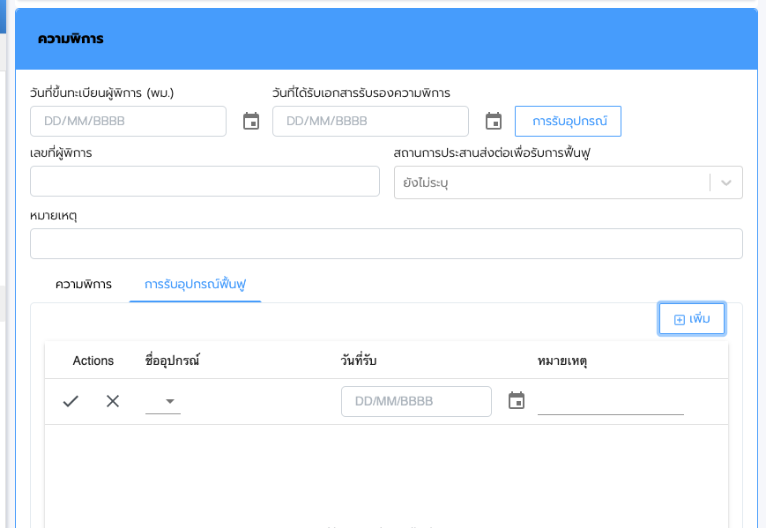Click the Actions column header
The width and height of the screenshot is (766, 528).
(93, 361)
